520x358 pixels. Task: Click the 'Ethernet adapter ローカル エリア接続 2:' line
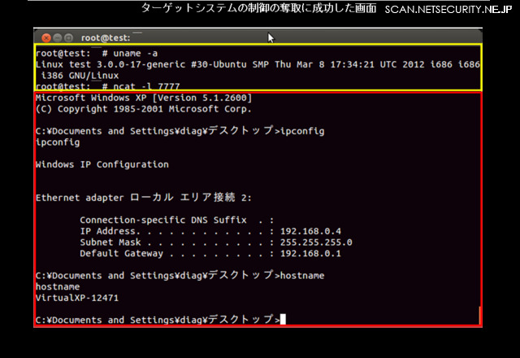pos(144,197)
